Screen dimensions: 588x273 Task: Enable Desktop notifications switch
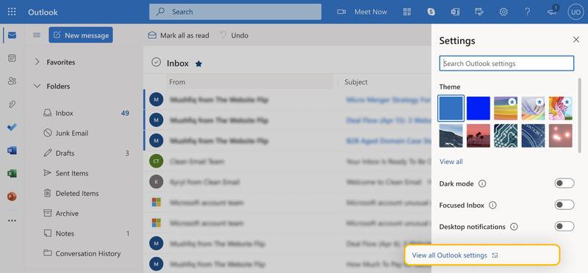[x=564, y=226]
